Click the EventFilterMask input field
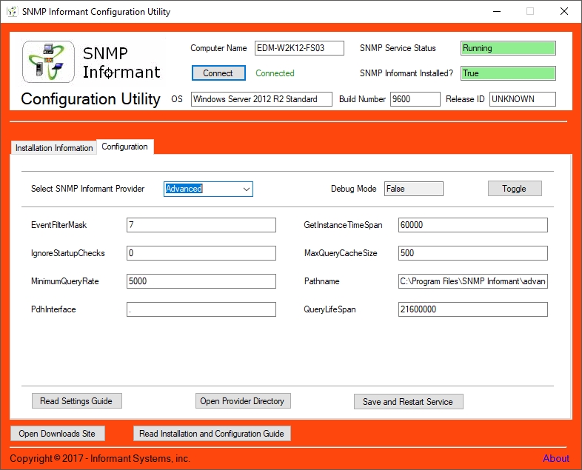Image resolution: width=582 pixels, height=470 pixels. pos(201,225)
